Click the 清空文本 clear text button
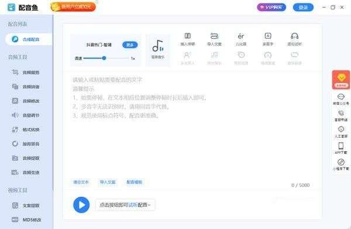351x229 pixels. [x=81, y=182]
